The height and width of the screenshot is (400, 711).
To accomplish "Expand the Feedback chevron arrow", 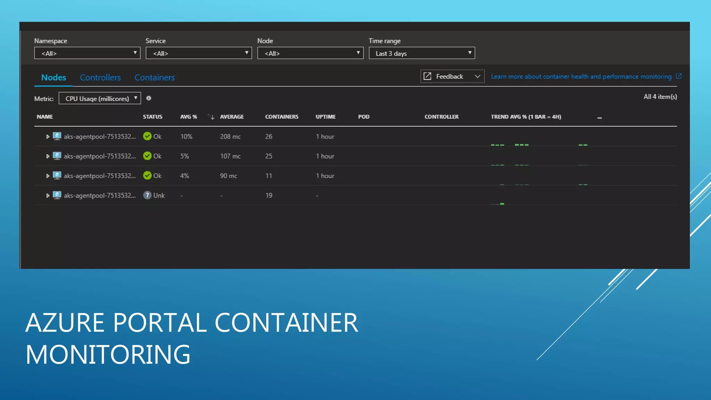I will [477, 76].
